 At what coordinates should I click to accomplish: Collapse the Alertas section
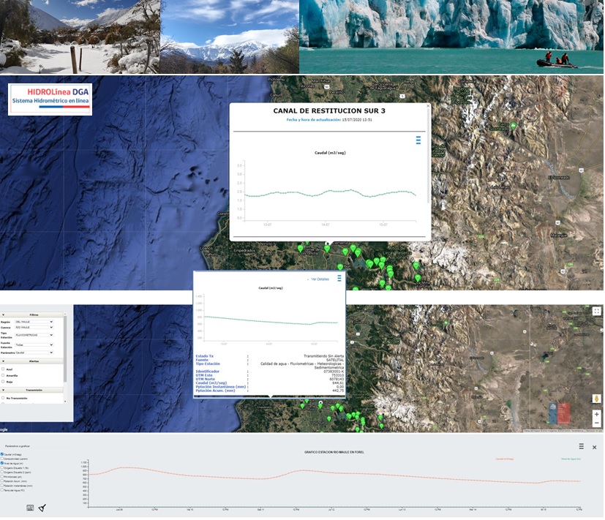[3, 361]
